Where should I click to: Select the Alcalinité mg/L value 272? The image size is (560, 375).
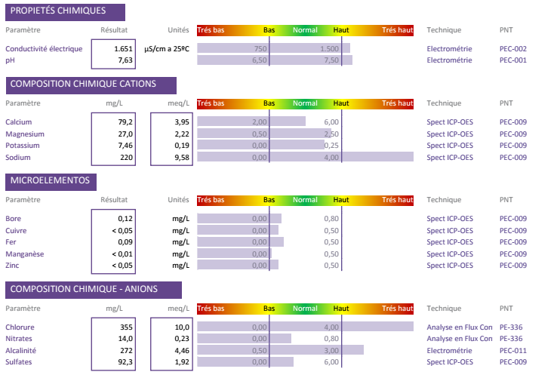(125, 351)
